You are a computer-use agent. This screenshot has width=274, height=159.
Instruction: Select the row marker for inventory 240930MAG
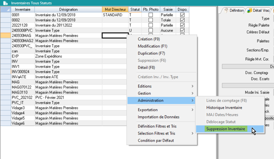click(5, 36)
